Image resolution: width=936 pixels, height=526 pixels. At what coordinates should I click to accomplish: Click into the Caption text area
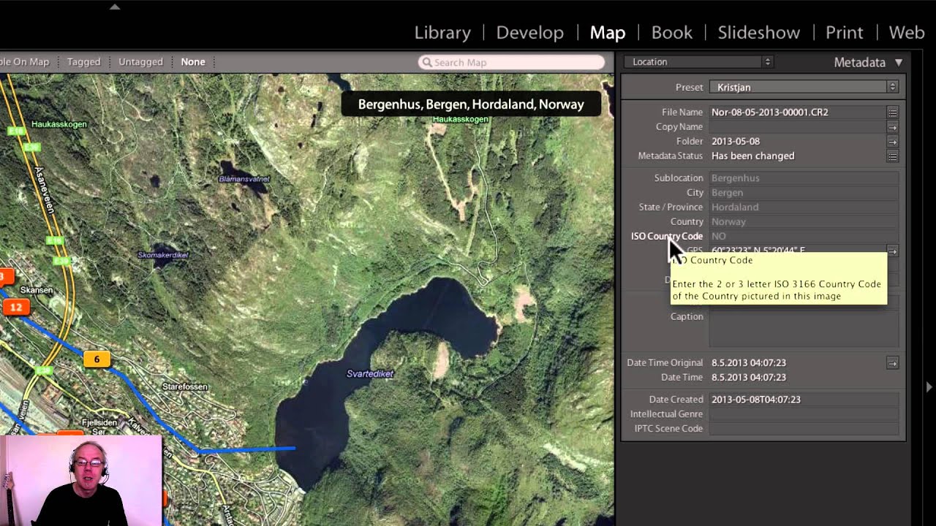click(x=804, y=327)
